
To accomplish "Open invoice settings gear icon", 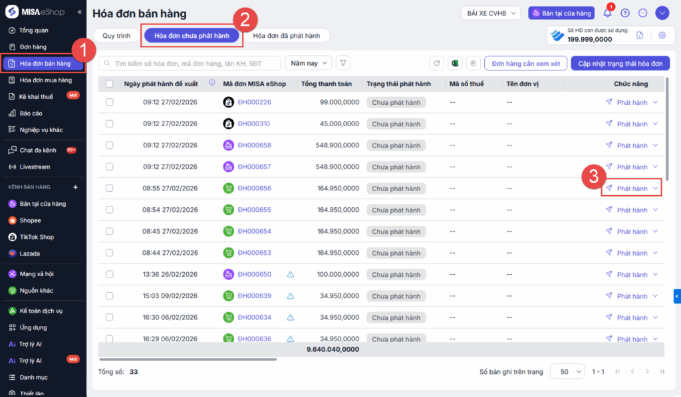I will tap(662, 35).
